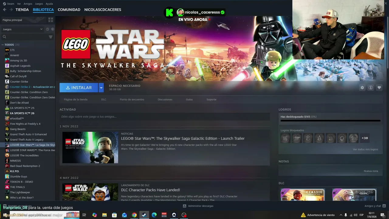389x219 pixels.
Task: Open the Soporte tab
Action: tap(212, 99)
